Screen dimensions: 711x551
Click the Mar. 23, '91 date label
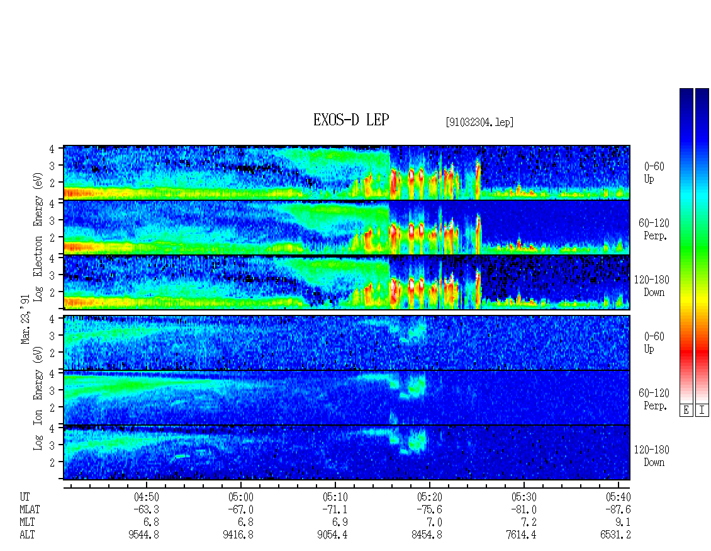[x=25, y=319]
